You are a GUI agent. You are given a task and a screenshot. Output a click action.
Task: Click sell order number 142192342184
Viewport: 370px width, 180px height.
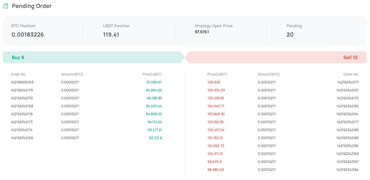point(348,170)
